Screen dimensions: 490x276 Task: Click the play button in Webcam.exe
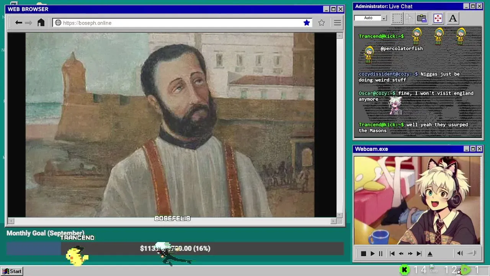(x=372, y=253)
